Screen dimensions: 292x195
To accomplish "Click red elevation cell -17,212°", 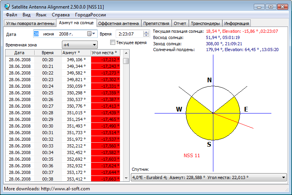I will pos(106,60).
